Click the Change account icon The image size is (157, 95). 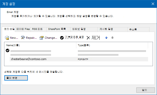[41, 38]
